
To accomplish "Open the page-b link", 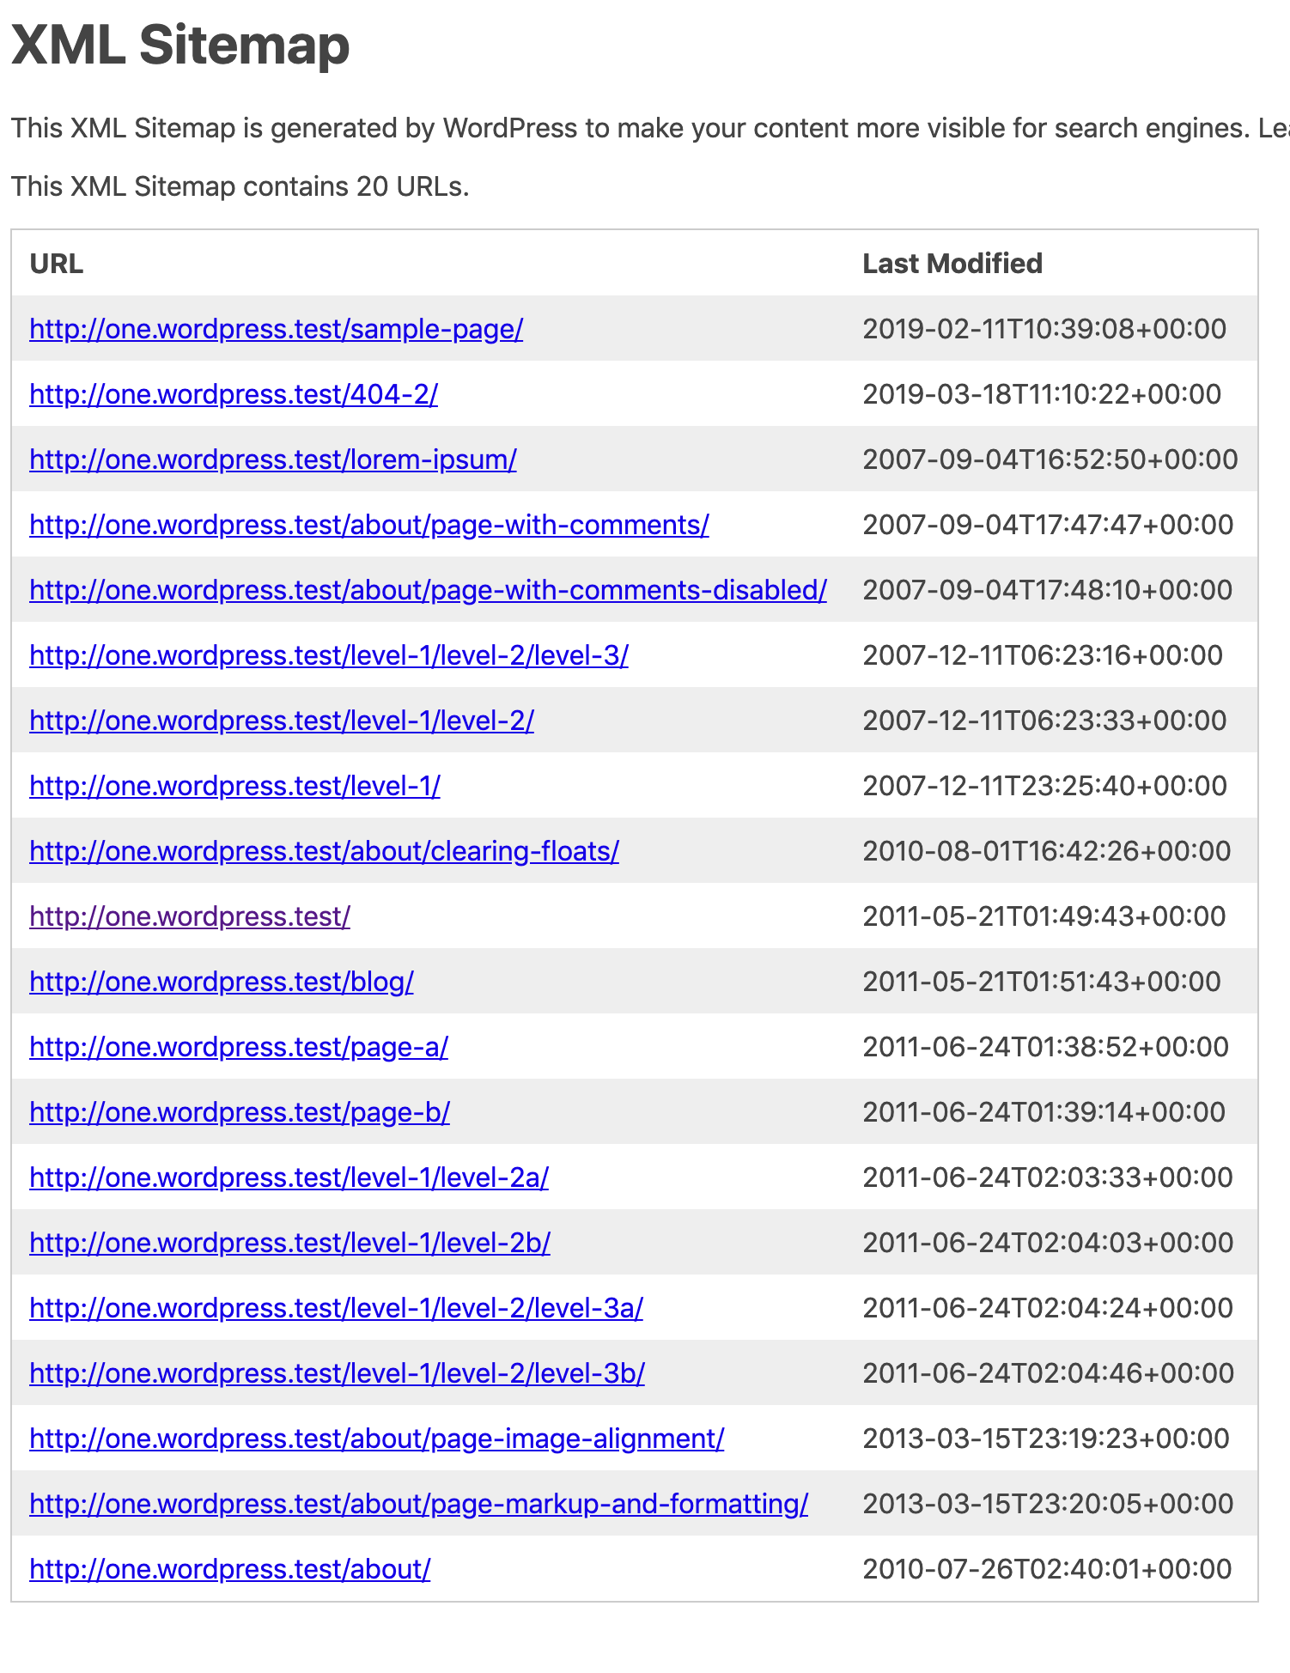I will (x=239, y=1112).
